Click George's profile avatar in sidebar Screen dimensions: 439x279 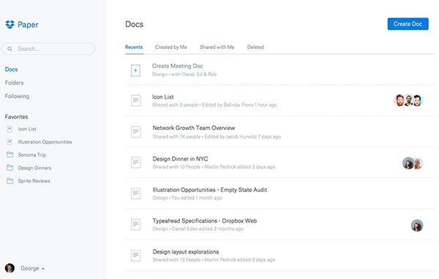10,268
